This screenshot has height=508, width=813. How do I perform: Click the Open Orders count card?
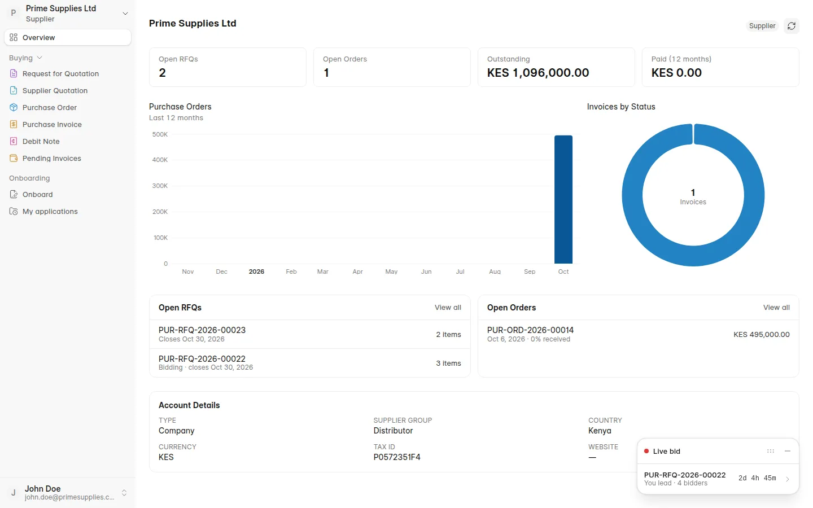click(392, 67)
